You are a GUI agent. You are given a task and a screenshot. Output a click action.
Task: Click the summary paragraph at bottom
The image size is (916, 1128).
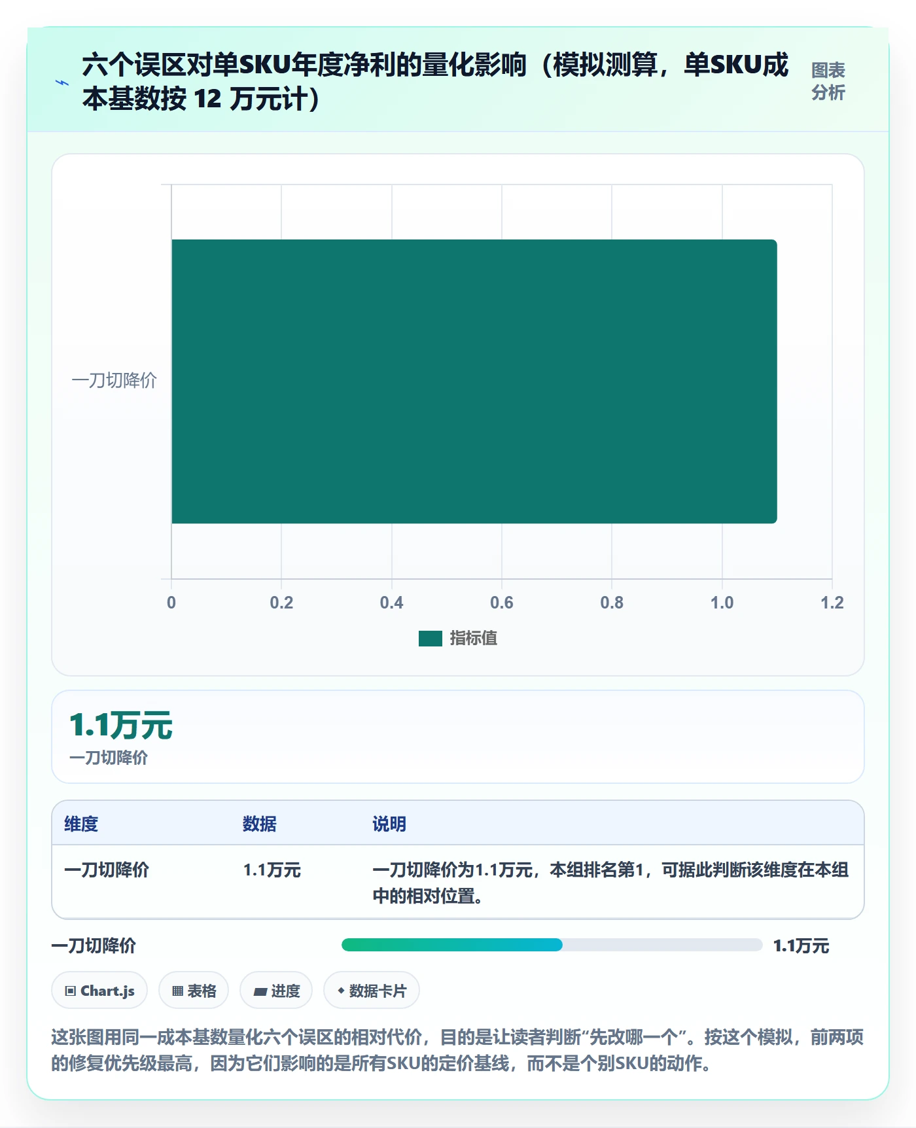[458, 1050]
